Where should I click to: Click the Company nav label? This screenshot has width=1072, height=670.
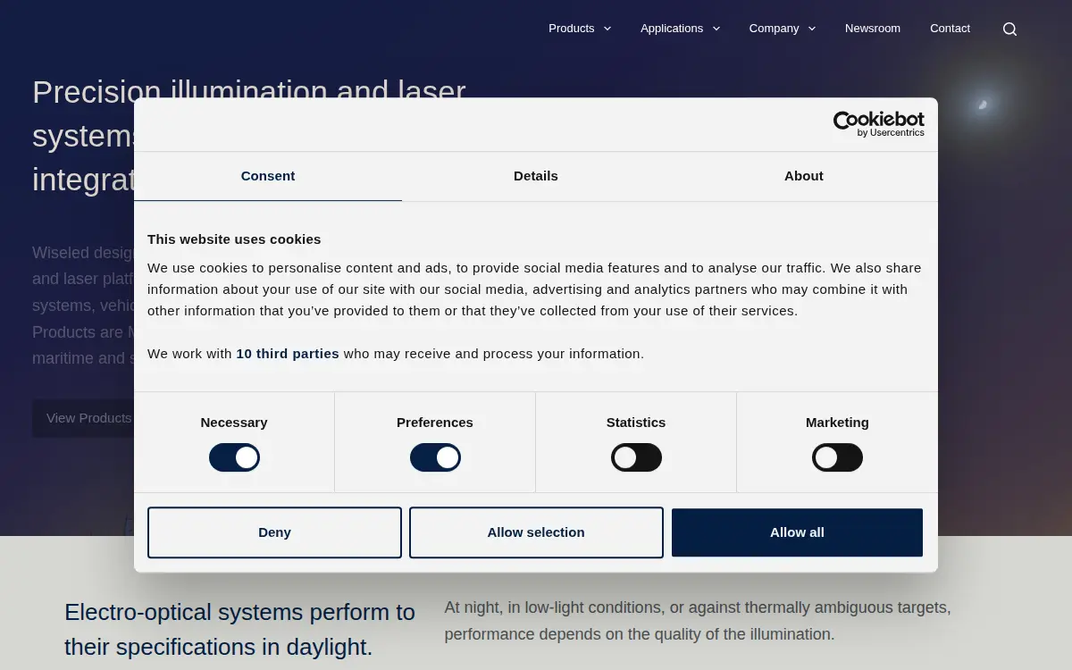coord(774,29)
